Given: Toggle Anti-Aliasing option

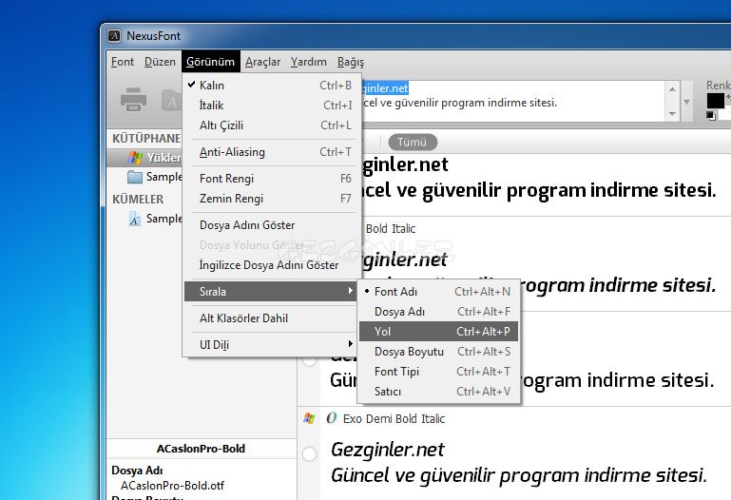Looking at the screenshot, I should (272, 152).
